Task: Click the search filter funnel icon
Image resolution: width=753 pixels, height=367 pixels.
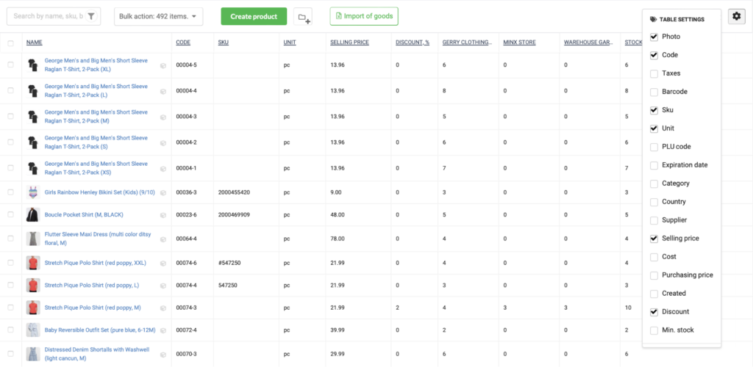Action: [x=91, y=16]
